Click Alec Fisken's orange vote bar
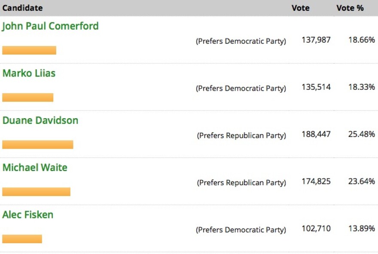 click(x=22, y=239)
